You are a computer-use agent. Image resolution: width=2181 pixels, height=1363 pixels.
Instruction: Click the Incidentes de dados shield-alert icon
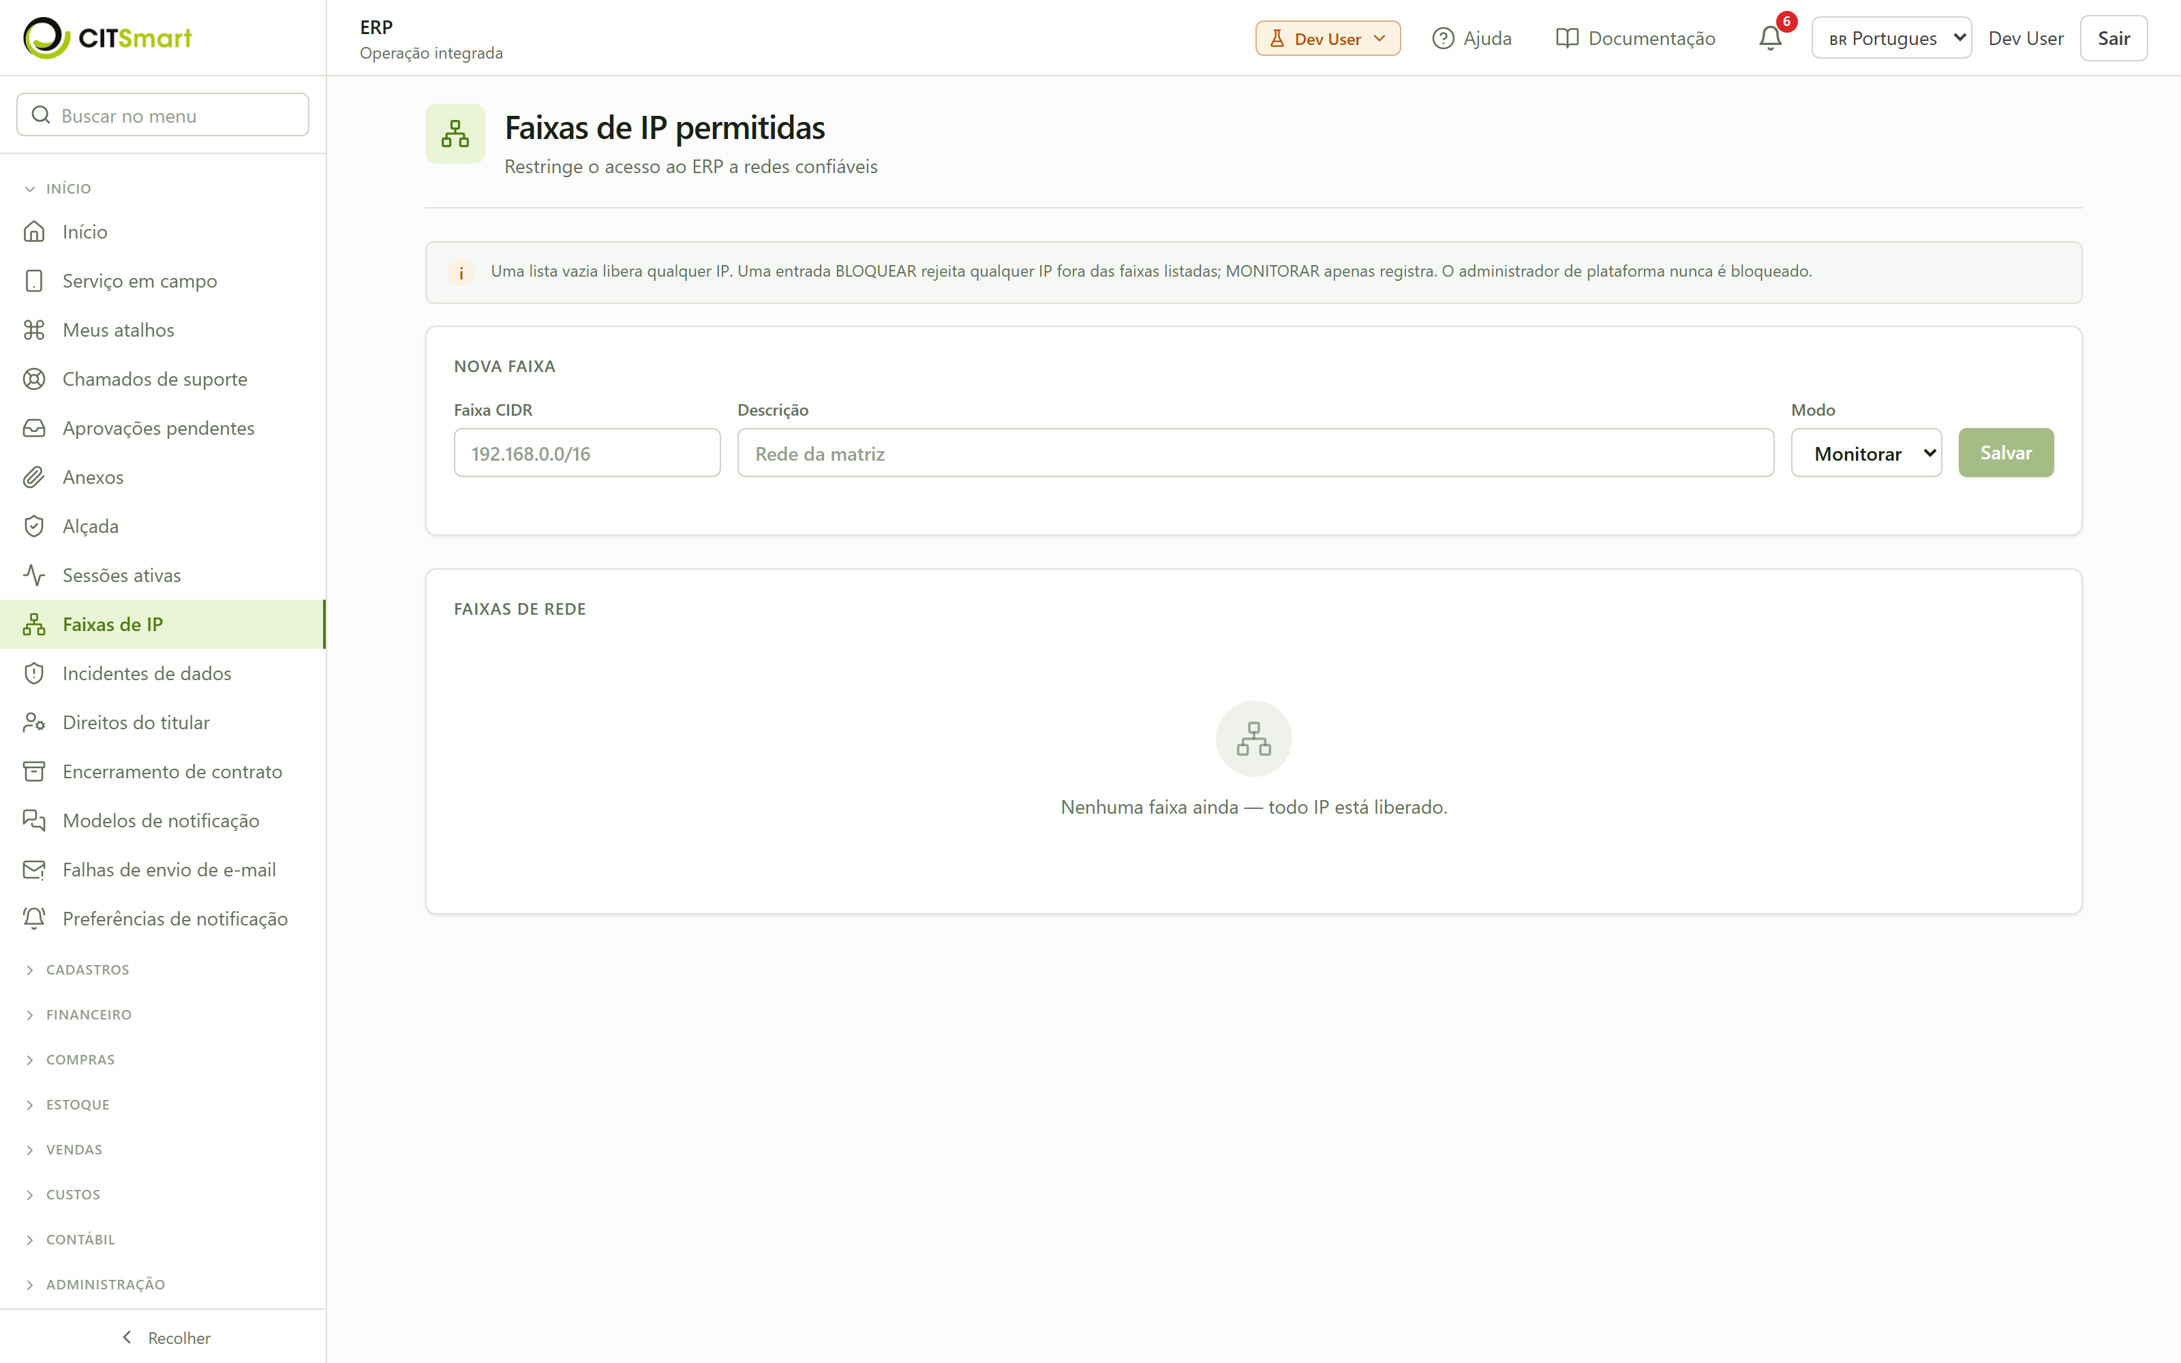(x=34, y=673)
